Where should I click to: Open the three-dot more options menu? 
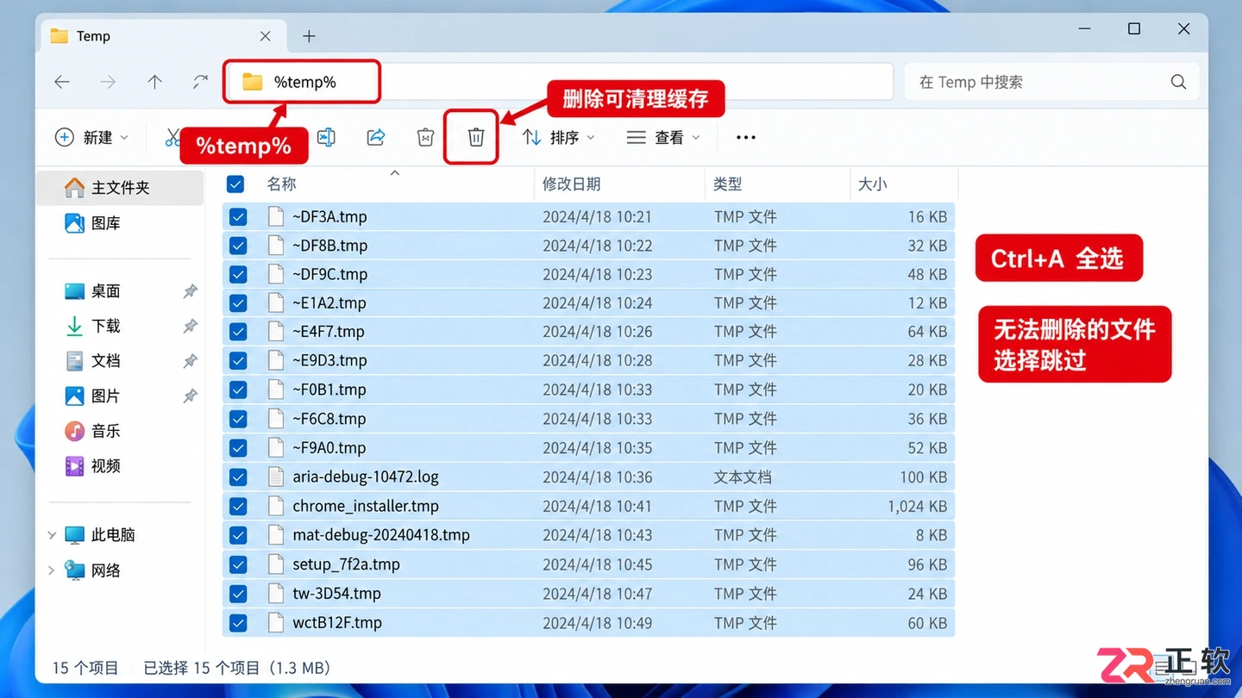point(746,137)
